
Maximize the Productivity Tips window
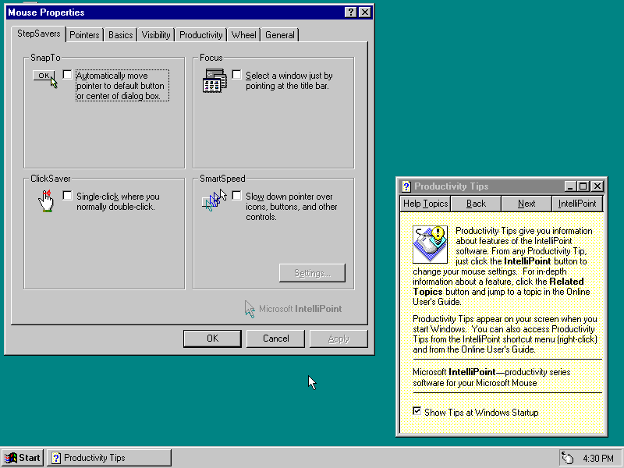click(583, 186)
